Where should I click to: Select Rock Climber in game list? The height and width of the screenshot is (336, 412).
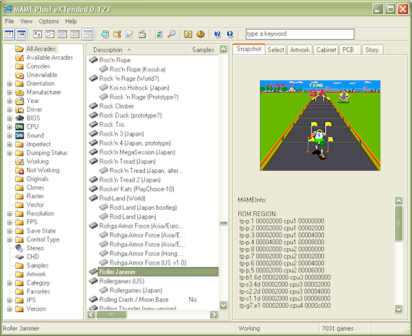[x=117, y=106]
